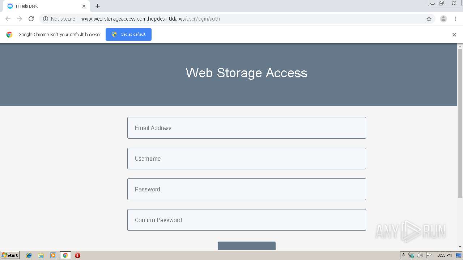Reload the page with the refresh icon
463x260 pixels.
(x=31, y=19)
